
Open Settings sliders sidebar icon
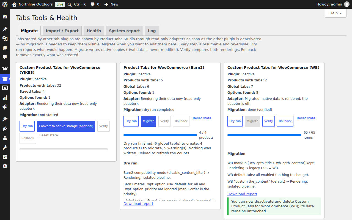pos(5,157)
